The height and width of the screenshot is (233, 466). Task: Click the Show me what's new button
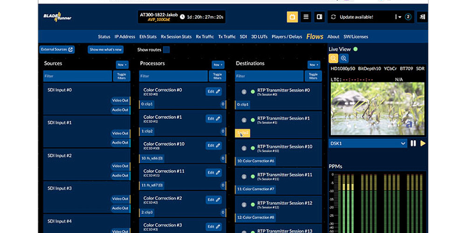106,49
